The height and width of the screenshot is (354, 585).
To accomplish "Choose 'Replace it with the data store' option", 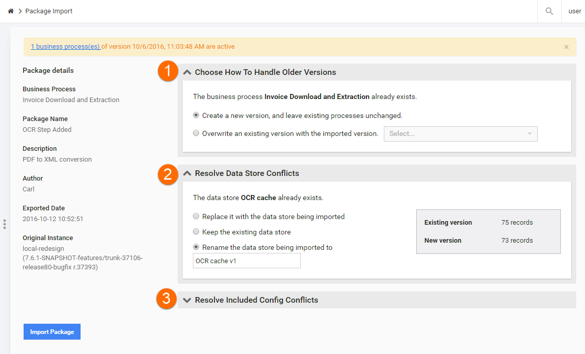I will [196, 216].
